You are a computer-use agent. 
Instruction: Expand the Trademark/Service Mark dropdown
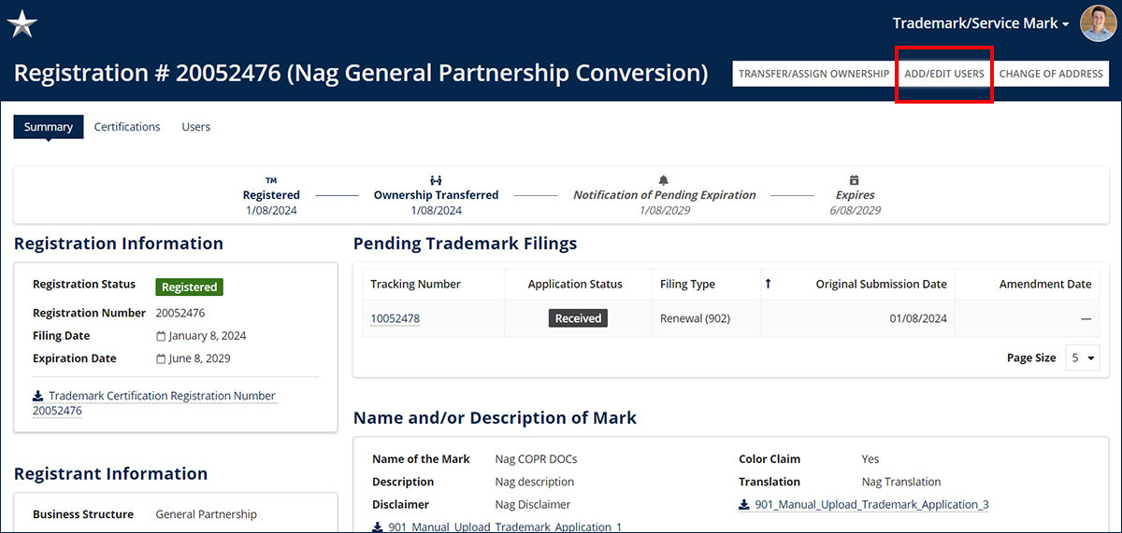980,23
